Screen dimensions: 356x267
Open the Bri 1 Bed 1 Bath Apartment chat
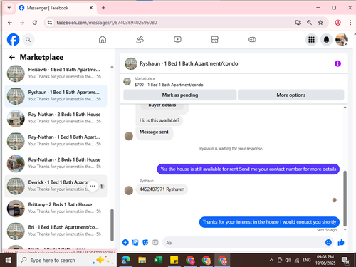[x=56, y=231]
